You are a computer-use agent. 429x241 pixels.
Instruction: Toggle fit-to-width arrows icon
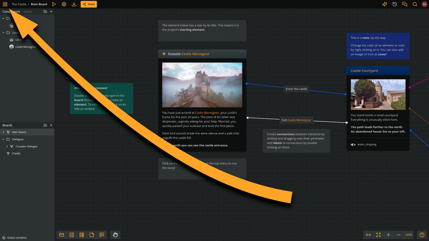click(x=368, y=235)
